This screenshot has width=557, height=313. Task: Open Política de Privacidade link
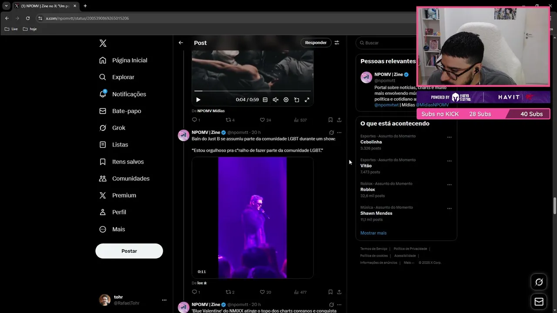[410, 249]
